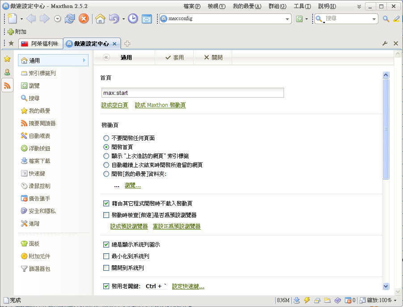Uncheck 藉由其它程式開啟時不載入啟動頁
Image resolution: width=403 pixels, height=307 pixels.
[x=106, y=203]
